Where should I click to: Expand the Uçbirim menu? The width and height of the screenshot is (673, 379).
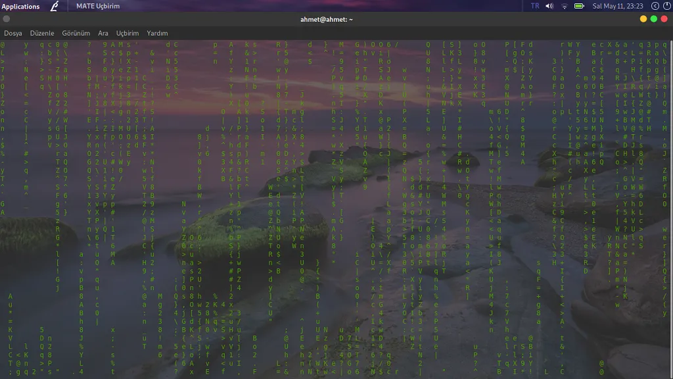click(x=128, y=33)
